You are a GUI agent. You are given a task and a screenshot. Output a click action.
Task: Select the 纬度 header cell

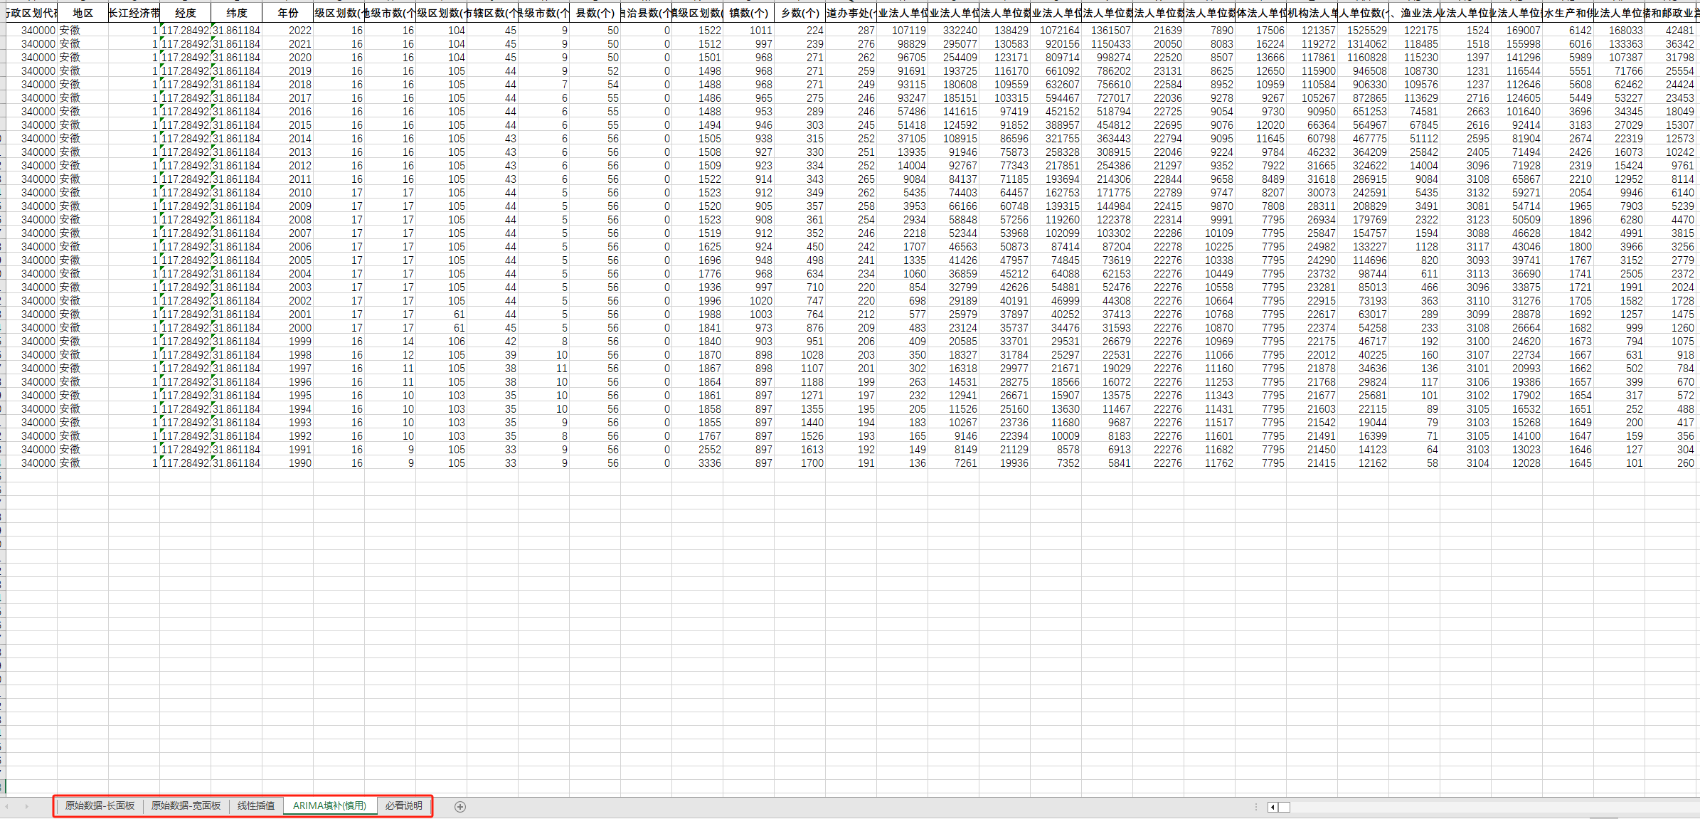click(237, 13)
